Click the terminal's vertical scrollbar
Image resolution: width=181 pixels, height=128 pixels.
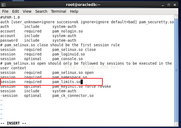point(176,68)
